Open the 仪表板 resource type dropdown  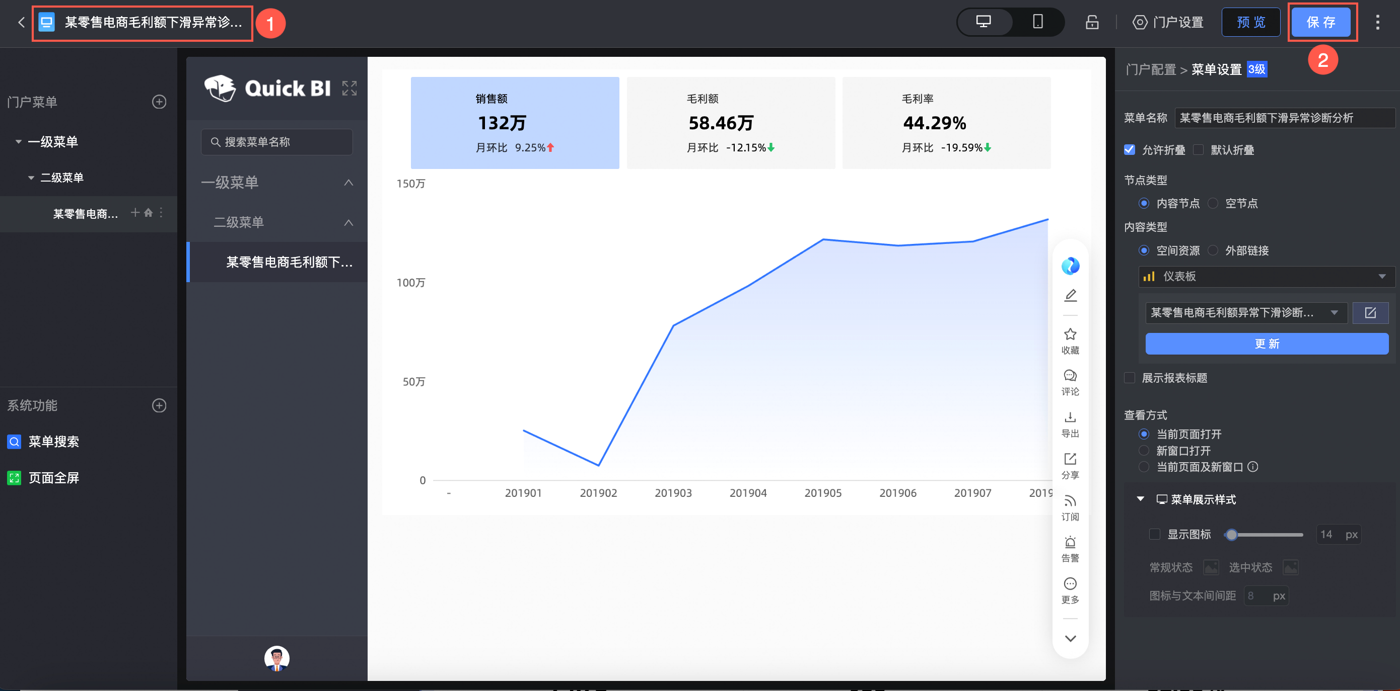pos(1266,276)
